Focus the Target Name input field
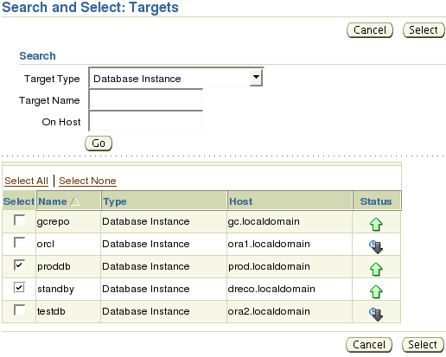 (x=146, y=99)
